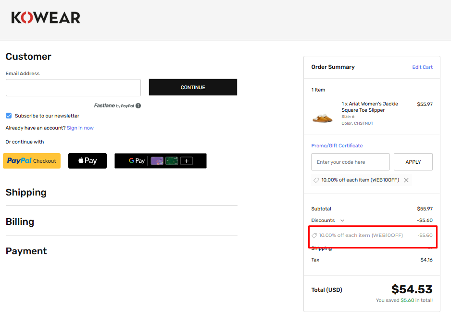The image size is (451, 327).
Task: Click the APPLY promo button
Action: pos(413,162)
